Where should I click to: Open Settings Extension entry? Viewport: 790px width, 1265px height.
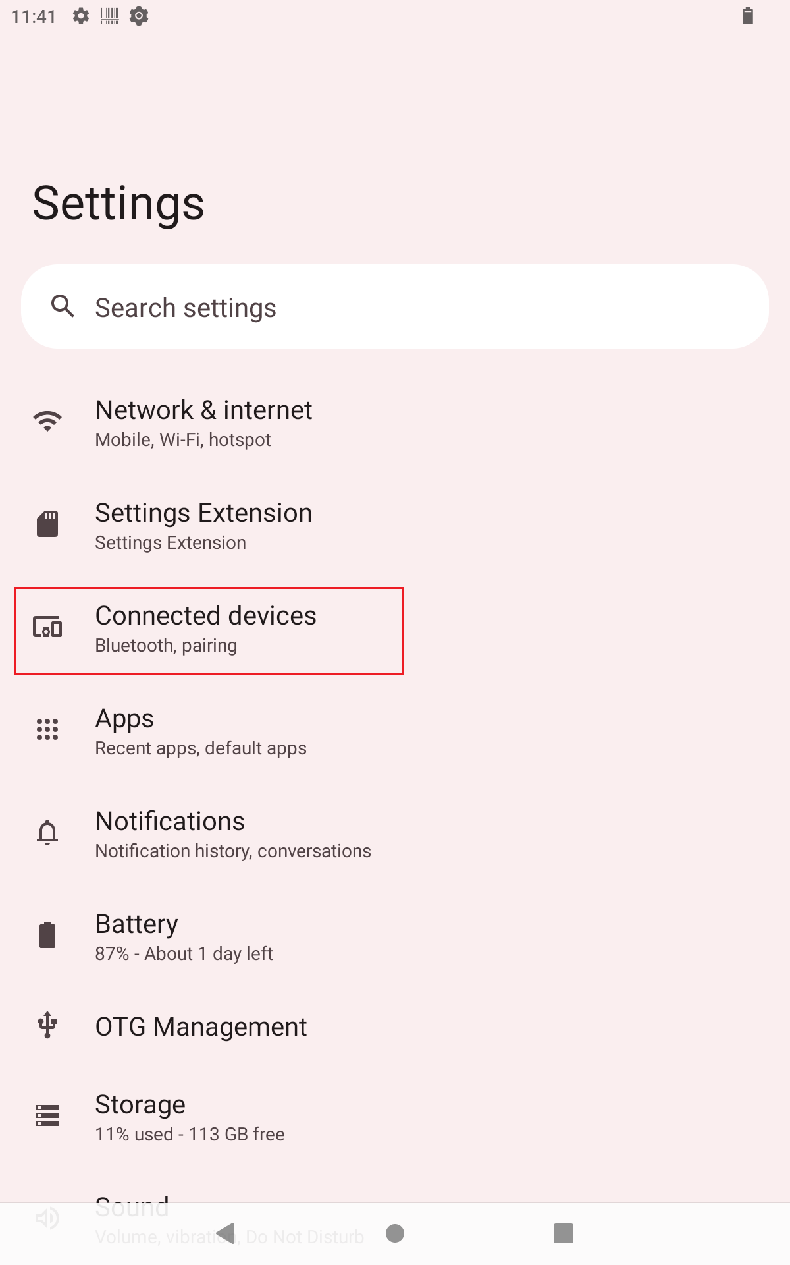coord(204,526)
